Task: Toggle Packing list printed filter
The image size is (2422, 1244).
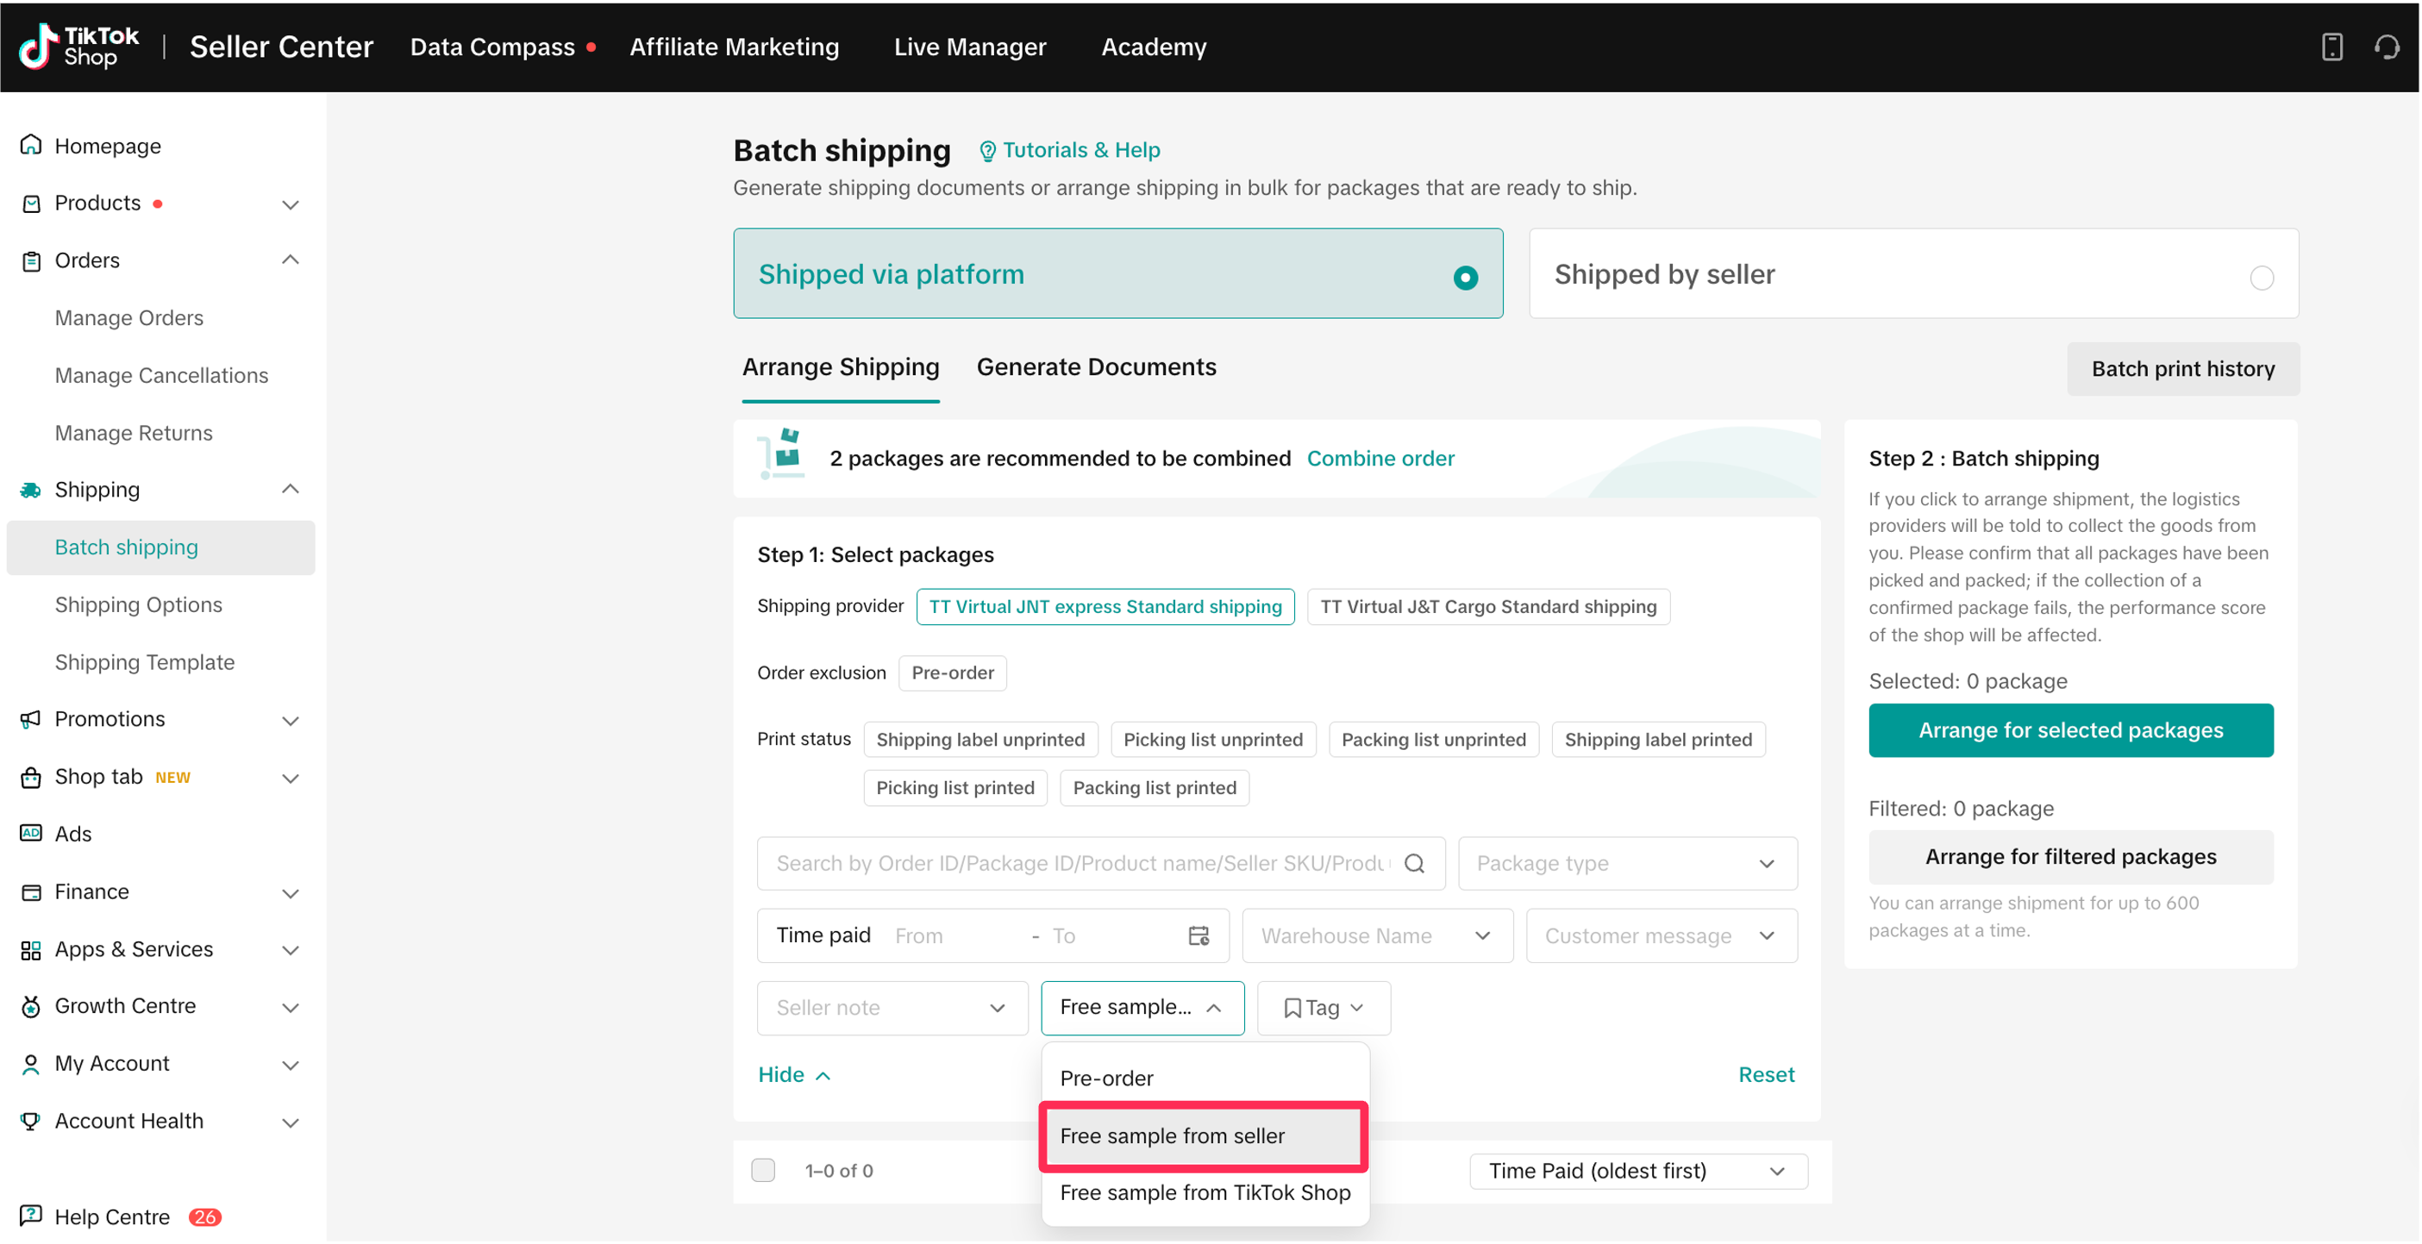Action: pyautogui.click(x=1154, y=788)
